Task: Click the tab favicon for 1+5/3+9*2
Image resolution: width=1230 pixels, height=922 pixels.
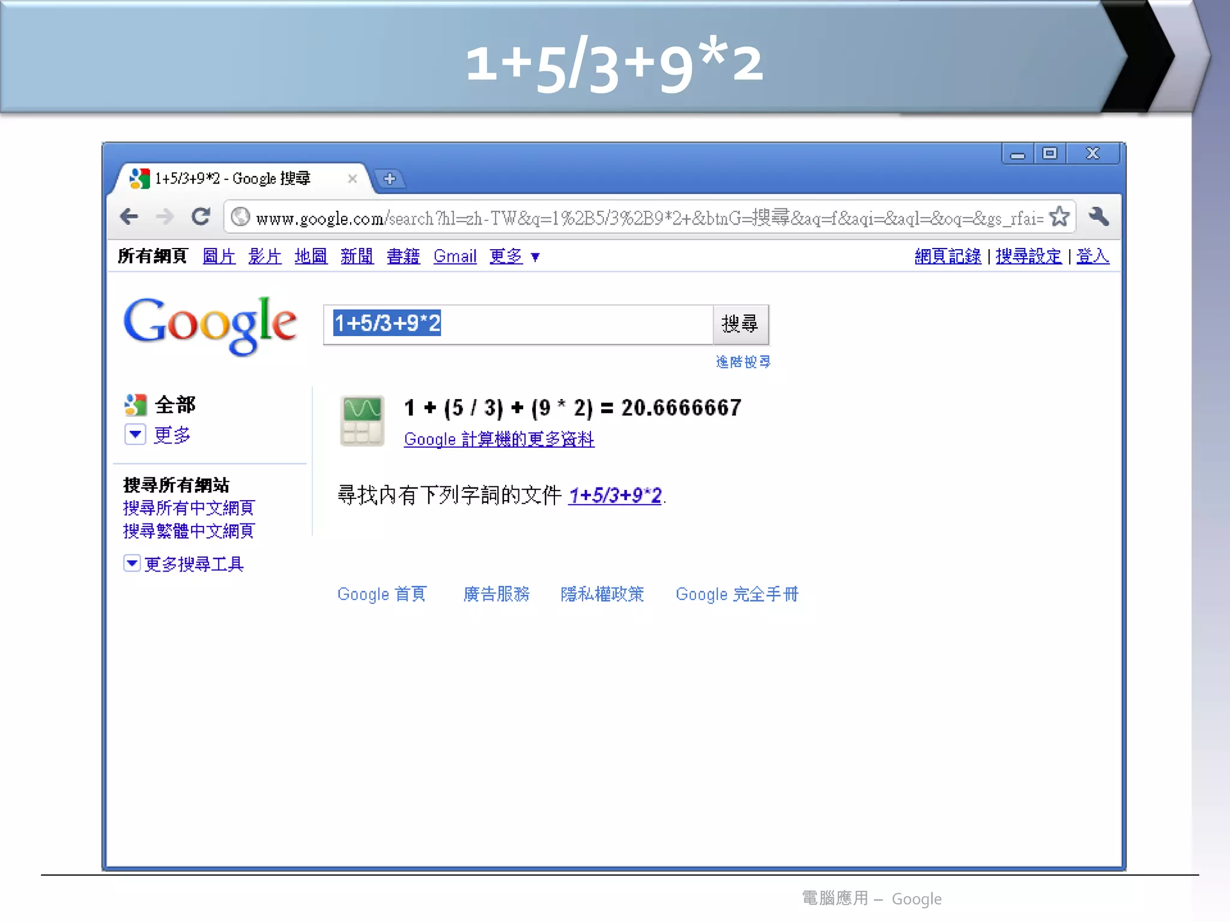Action: pos(139,178)
